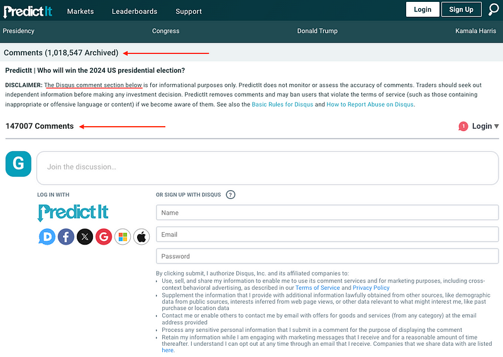This screenshot has width=503, height=357.
Task: Log in with the Apple icon
Action: pos(141,237)
